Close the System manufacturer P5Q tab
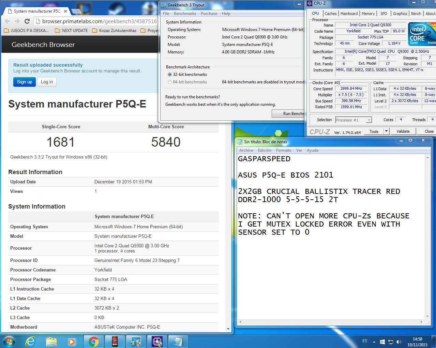This screenshot has height=348, width=436. coord(65,11)
